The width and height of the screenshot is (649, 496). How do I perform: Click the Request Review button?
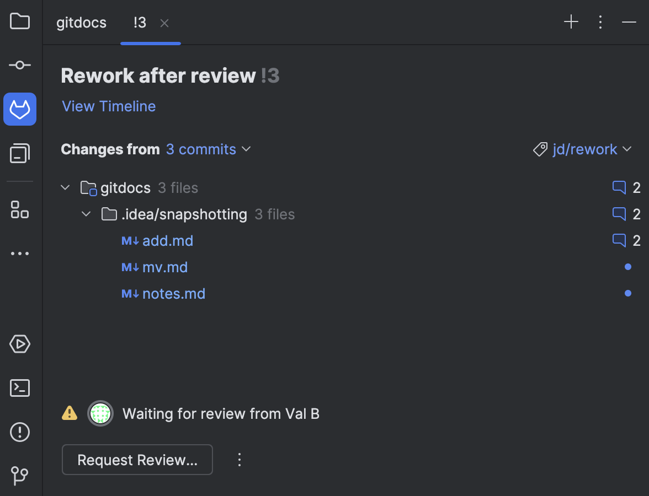coord(137,459)
